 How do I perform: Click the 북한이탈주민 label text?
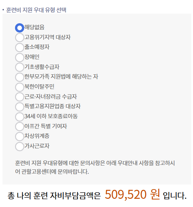[39, 87]
